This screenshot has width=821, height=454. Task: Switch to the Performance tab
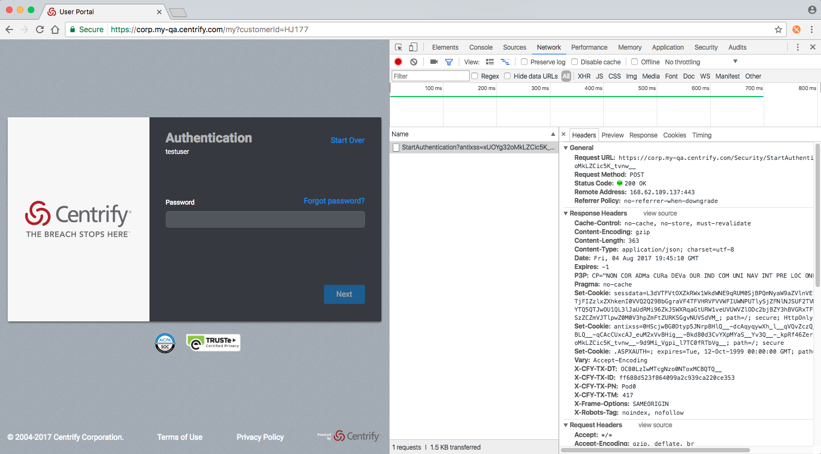(589, 47)
